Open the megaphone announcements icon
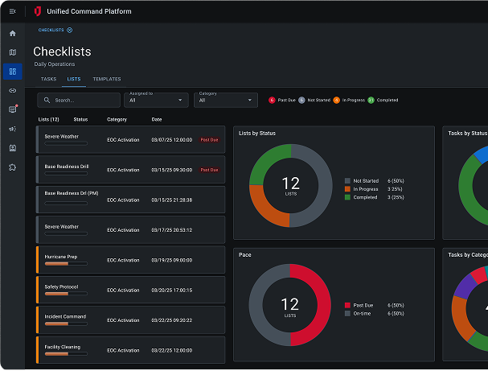 pos(12,129)
